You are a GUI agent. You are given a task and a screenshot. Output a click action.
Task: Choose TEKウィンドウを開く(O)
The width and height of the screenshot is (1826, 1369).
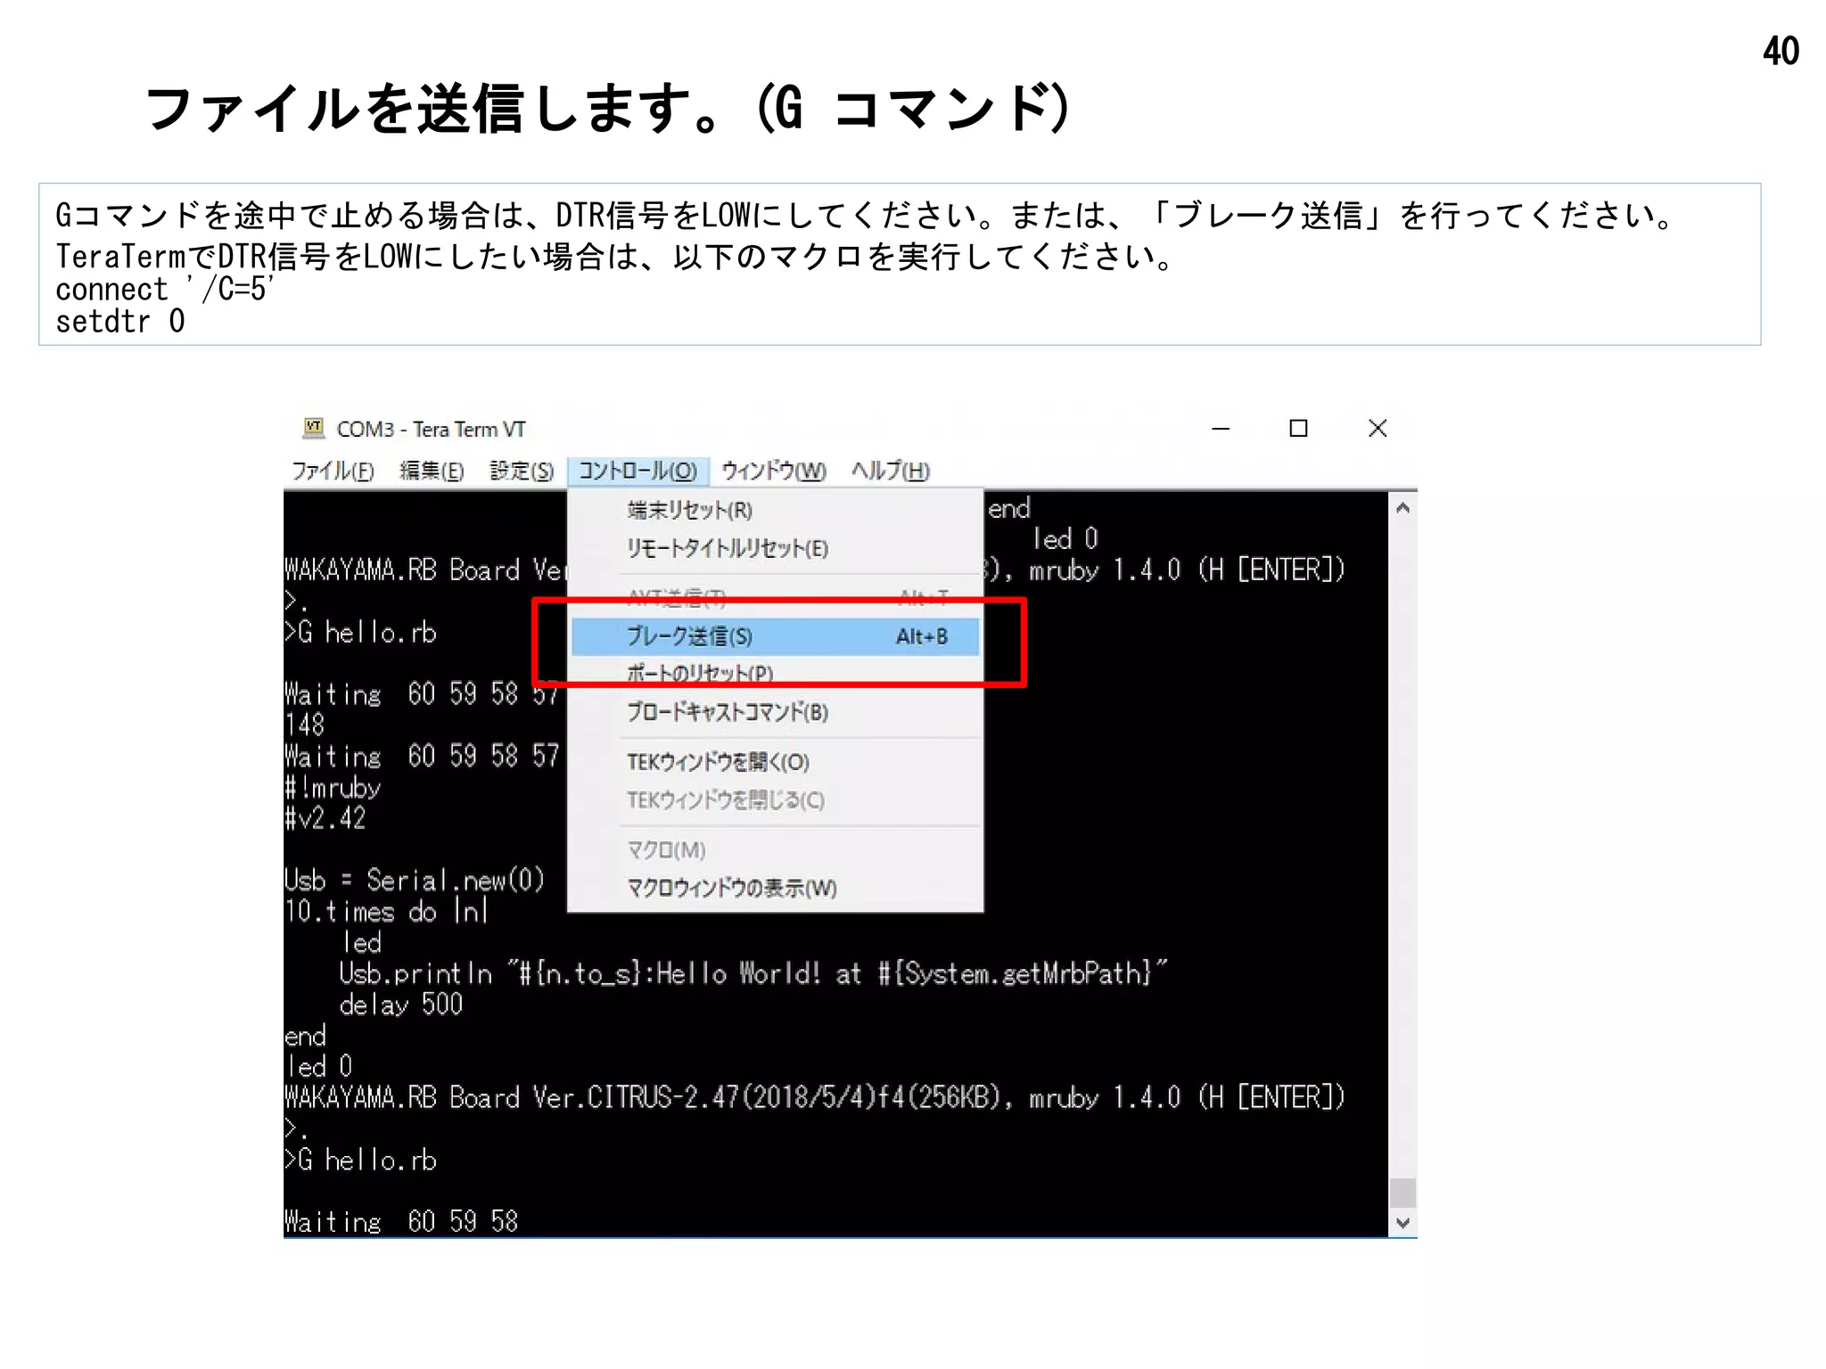776,762
